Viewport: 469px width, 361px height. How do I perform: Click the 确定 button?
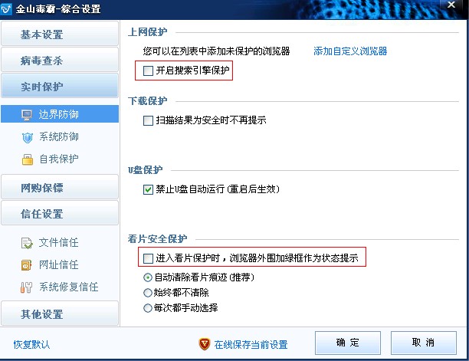click(348, 343)
